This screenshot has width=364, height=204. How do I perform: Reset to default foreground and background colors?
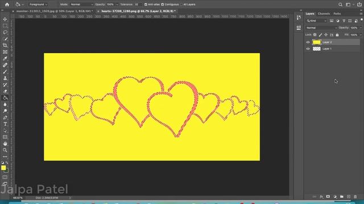2,163
